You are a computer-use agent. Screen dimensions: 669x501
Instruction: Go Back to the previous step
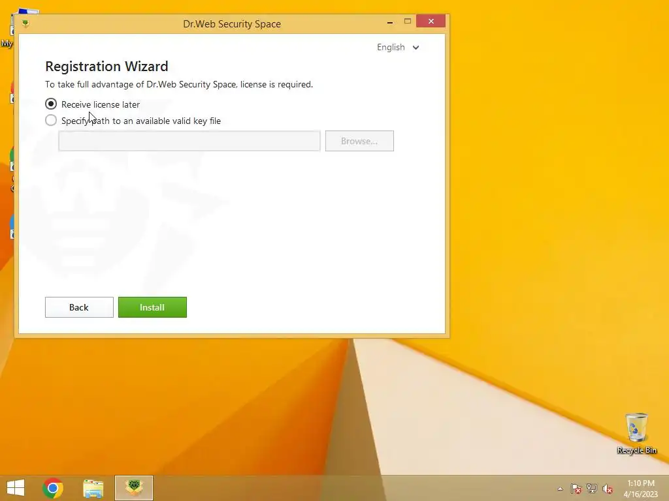point(79,307)
